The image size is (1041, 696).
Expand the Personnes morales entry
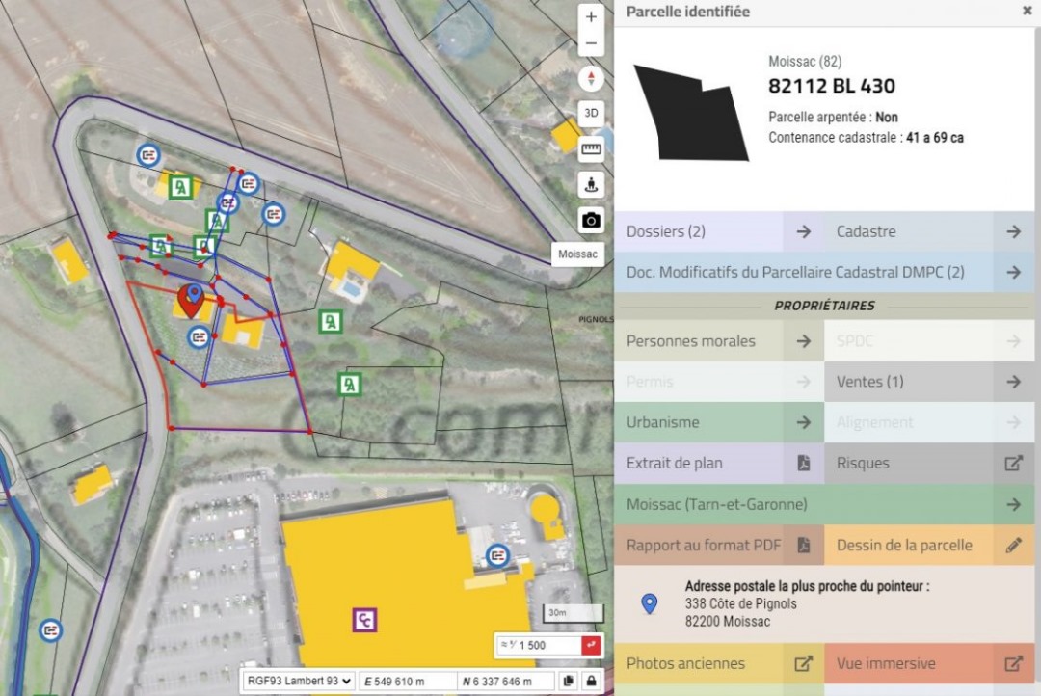pos(718,341)
